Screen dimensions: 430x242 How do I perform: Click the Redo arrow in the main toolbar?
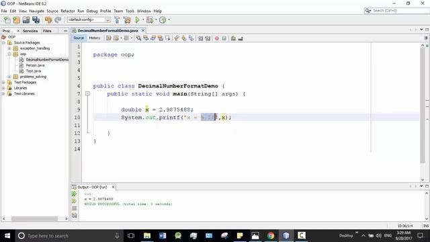tap(58, 19)
